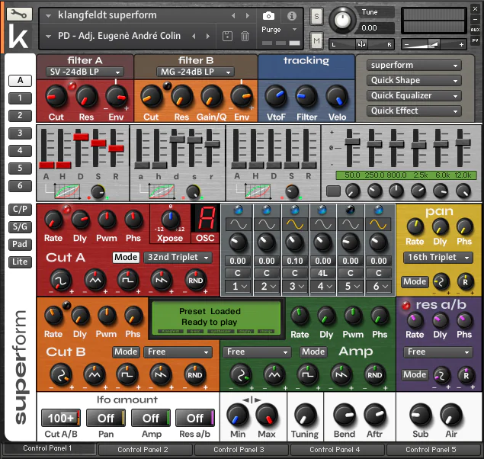Viewport: 484px width, 459px height.
Task: Open the filter B type MG -24dB LP dropdown
Action: tap(195, 72)
